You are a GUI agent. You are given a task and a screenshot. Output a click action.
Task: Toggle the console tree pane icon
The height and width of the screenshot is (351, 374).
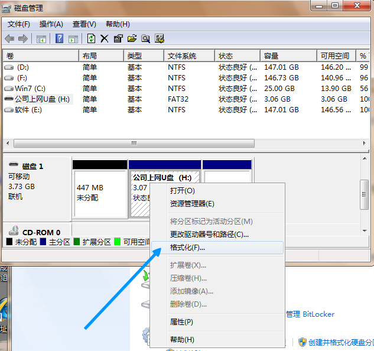(x=41, y=39)
